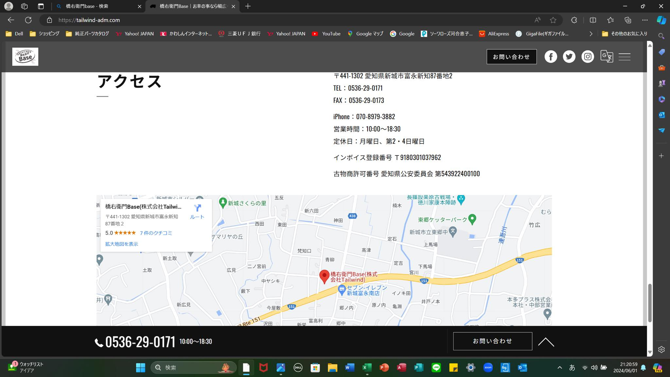Click the 0536-29-0171 phone number in footer
The height and width of the screenshot is (377, 670).
pyautogui.click(x=140, y=342)
